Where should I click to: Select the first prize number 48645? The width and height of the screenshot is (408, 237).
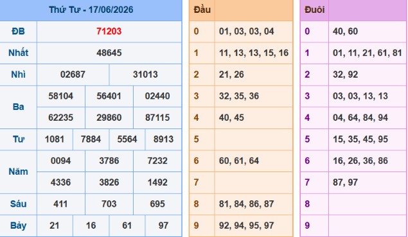click(109, 53)
